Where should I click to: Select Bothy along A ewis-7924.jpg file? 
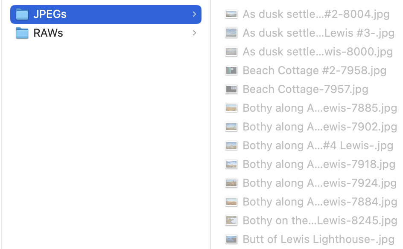(x=319, y=183)
